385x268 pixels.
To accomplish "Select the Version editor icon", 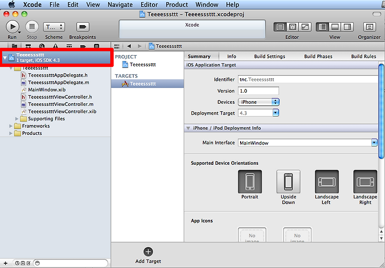I will 305,27.
